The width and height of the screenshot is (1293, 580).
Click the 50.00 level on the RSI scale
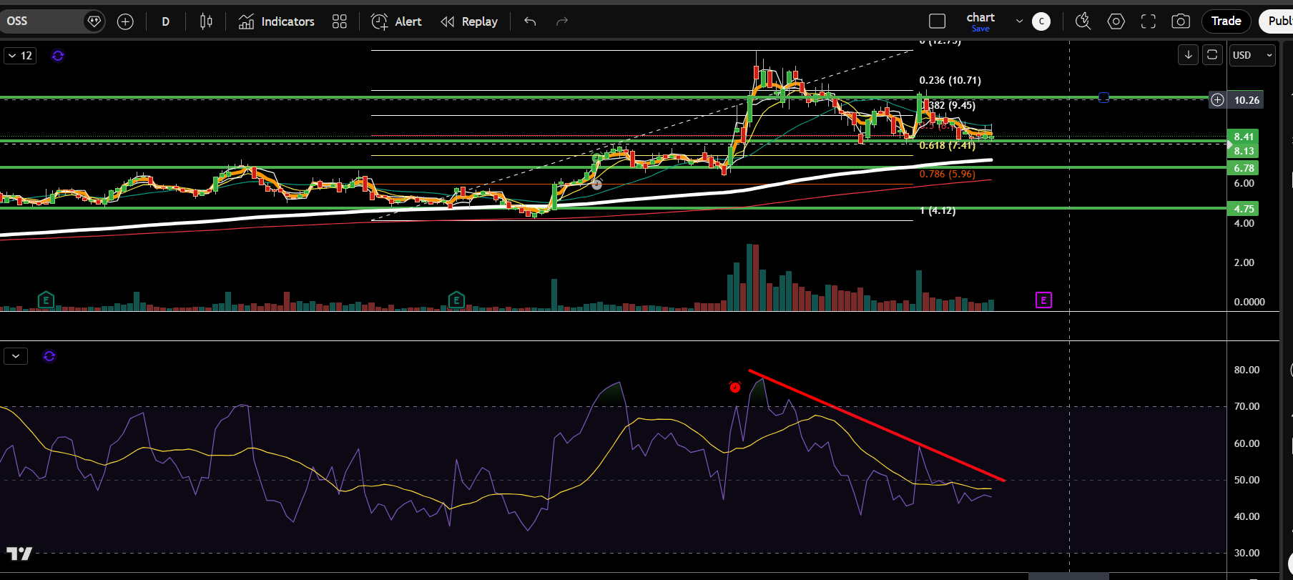[x=1247, y=480]
